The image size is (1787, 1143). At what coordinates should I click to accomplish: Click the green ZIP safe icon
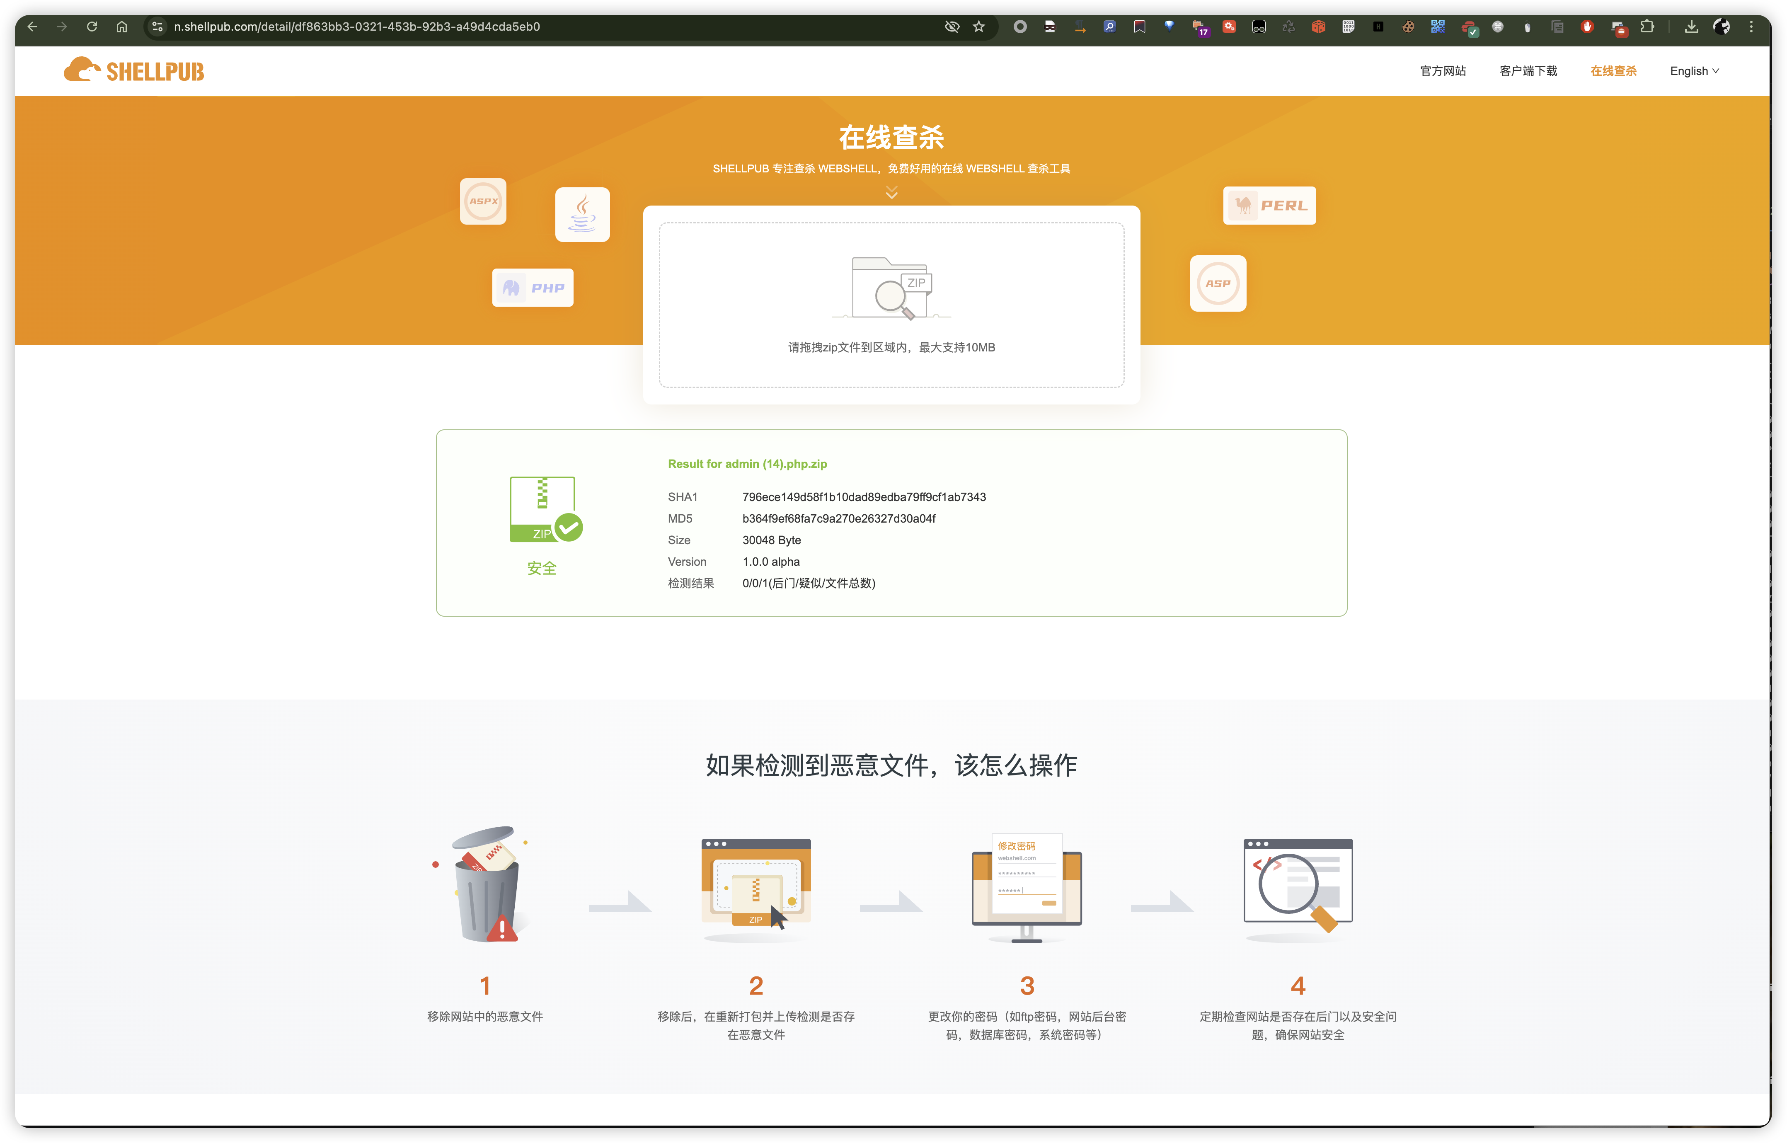click(546, 510)
